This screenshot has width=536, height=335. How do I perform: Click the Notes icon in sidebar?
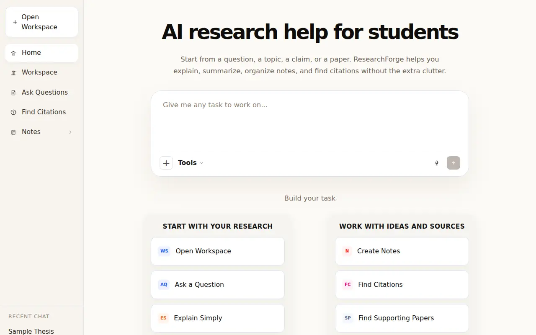[x=13, y=132]
